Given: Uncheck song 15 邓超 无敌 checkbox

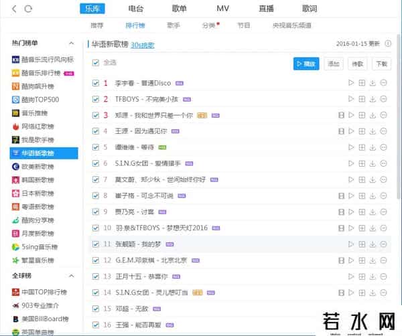Looking at the screenshot, I should [96, 309].
